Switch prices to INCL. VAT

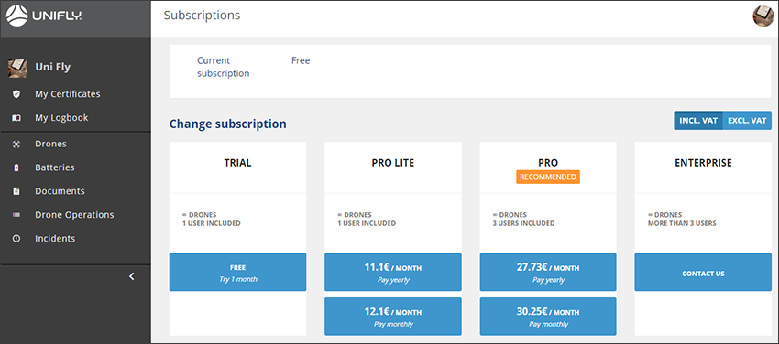(698, 121)
